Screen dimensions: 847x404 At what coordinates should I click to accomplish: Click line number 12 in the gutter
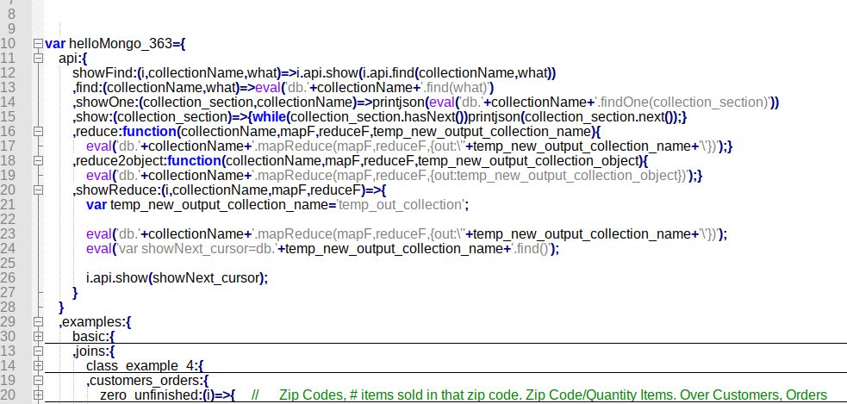[9, 73]
